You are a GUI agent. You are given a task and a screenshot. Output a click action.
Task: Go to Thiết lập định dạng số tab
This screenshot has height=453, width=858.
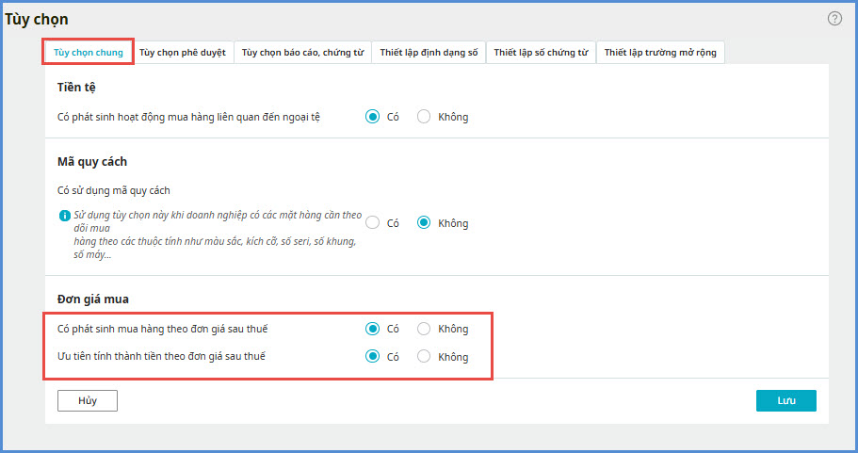pyautogui.click(x=429, y=53)
